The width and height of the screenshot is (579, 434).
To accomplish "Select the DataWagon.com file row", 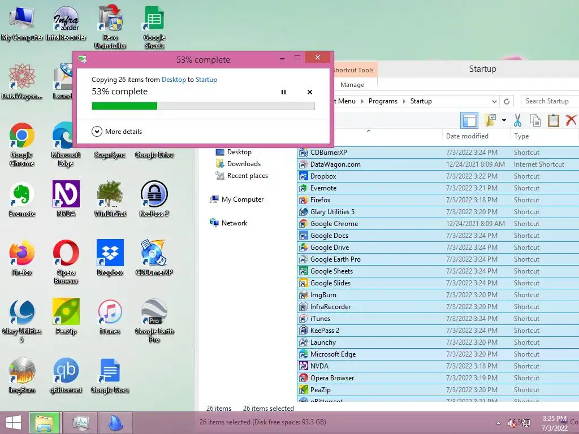I will 438,164.
